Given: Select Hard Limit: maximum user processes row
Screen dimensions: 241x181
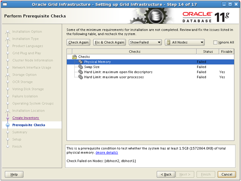Looking at the screenshot, I should point(150,77).
